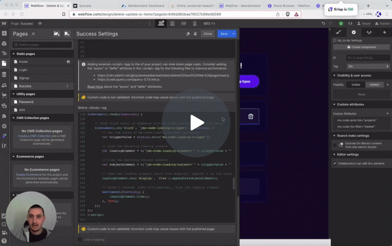
Task: Click the trash delete icon on canvas
Action: 251,116
